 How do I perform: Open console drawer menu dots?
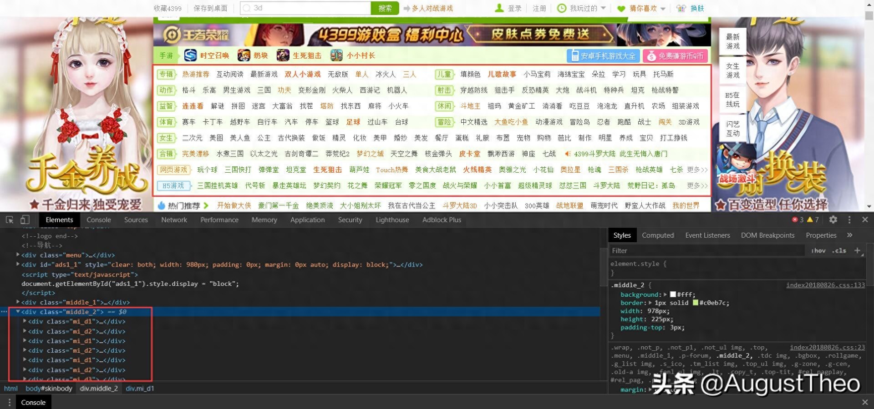click(x=9, y=402)
